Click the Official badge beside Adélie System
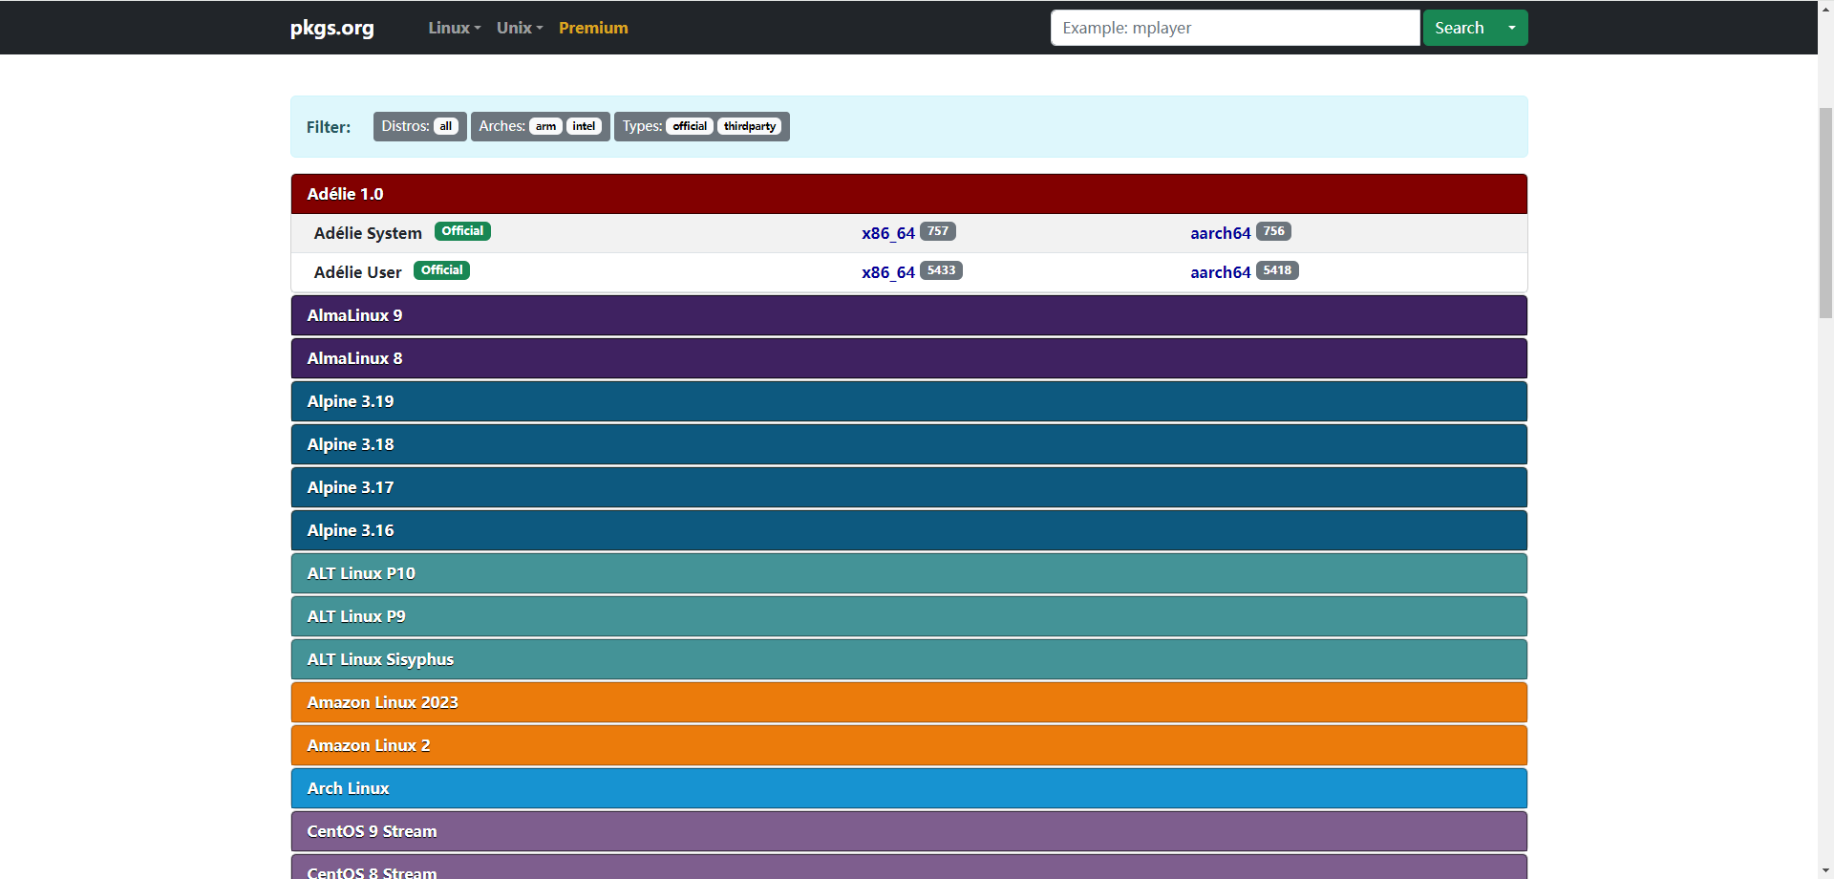This screenshot has height=879, width=1834. point(462,231)
